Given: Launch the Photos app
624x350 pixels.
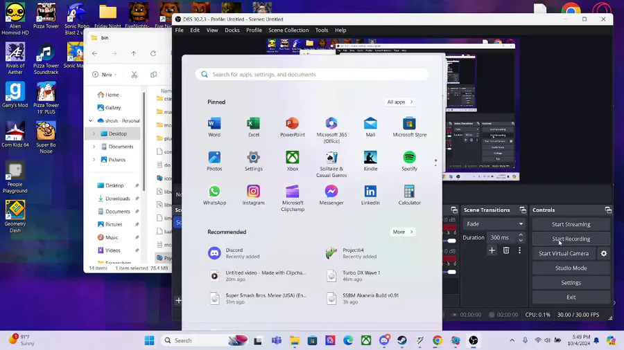Looking at the screenshot, I should pyautogui.click(x=214, y=161).
